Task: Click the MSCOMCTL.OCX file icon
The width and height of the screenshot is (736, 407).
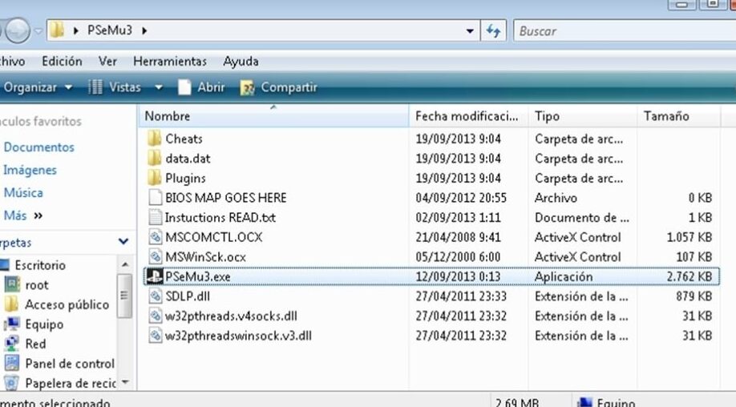Action: [x=155, y=237]
